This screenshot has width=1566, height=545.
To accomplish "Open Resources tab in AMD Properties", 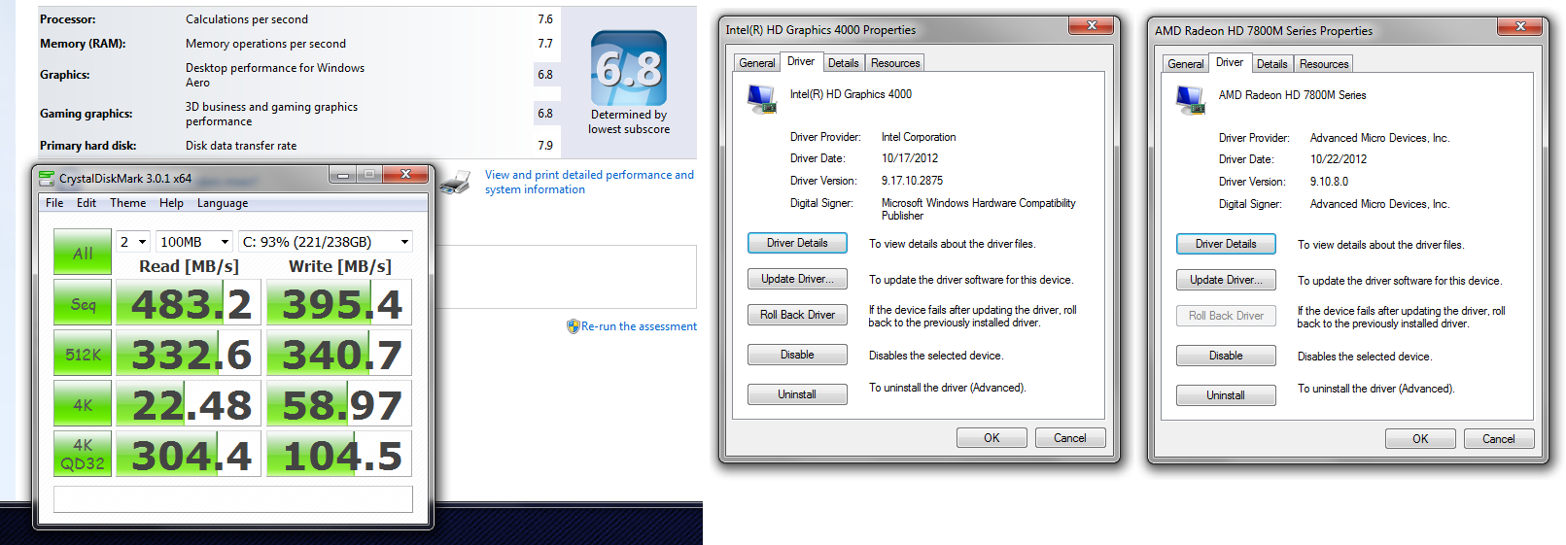I will 1324,64.
